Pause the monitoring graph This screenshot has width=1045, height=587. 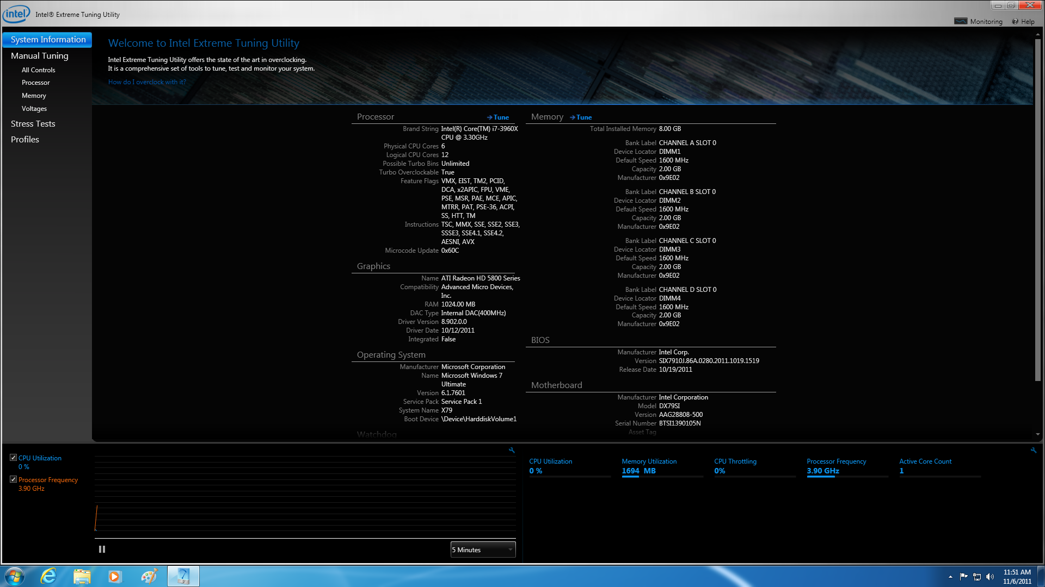click(x=102, y=549)
